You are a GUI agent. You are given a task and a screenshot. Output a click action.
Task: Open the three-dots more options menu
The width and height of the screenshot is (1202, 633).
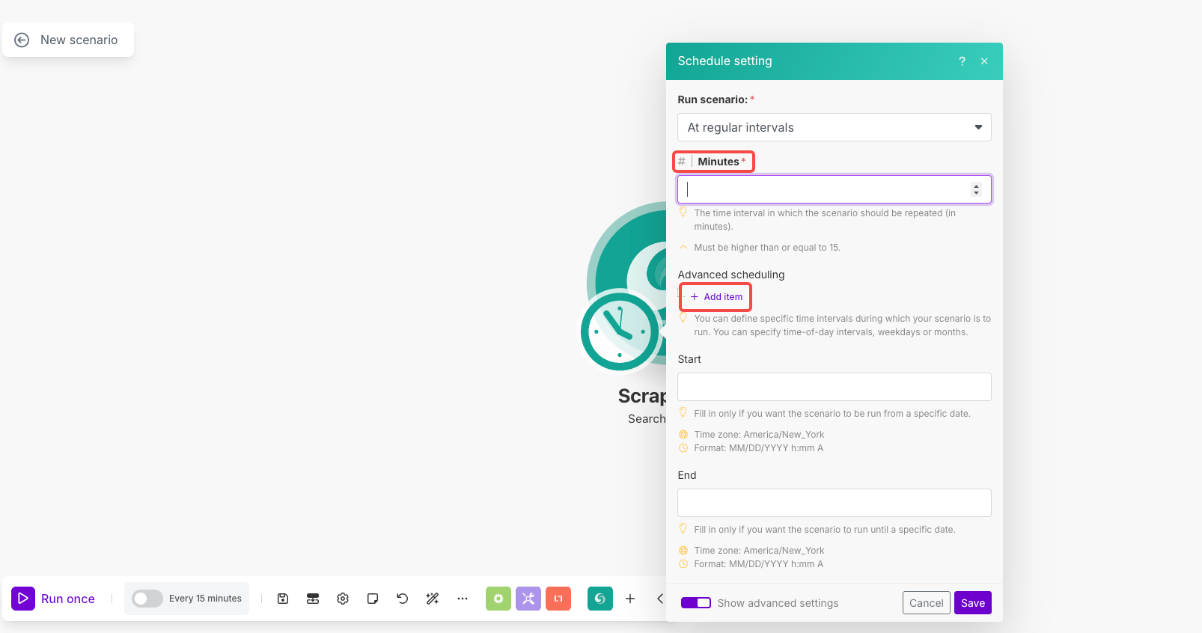[x=463, y=599]
